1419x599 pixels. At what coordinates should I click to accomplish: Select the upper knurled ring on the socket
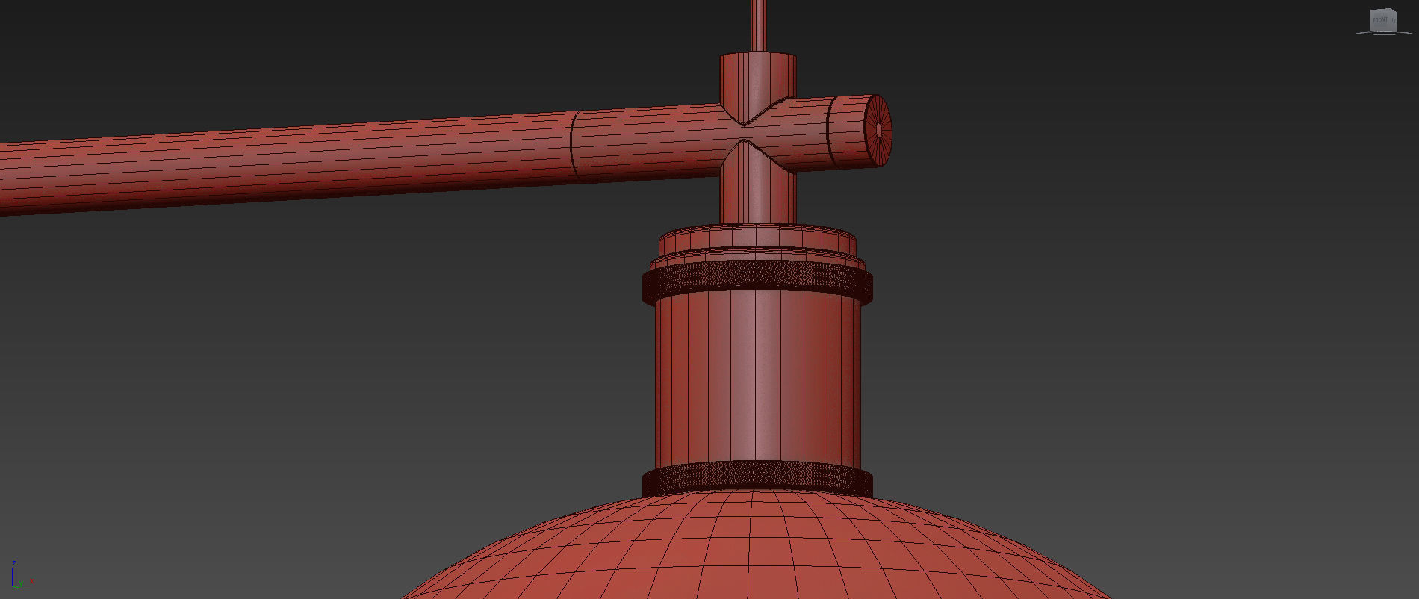pyautogui.click(x=757, y=284)
